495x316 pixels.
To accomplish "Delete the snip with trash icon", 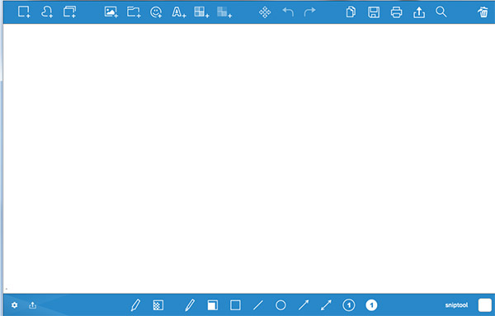I will click(483, 12).
